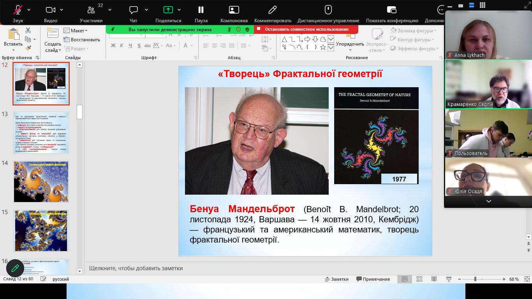Open the Slide Sorter view
The image size is (532, 299).
pyautogui.click(x=419, y=279)
